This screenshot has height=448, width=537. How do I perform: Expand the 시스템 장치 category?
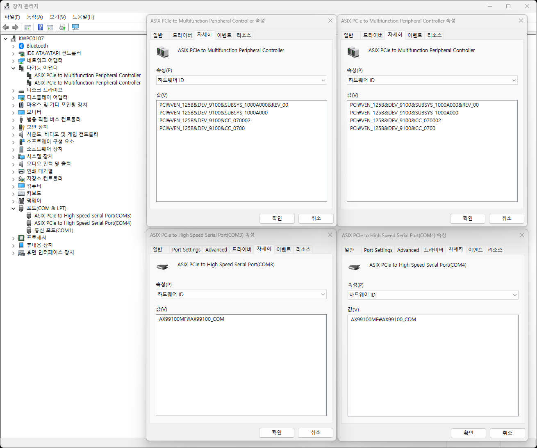(13, 157)
